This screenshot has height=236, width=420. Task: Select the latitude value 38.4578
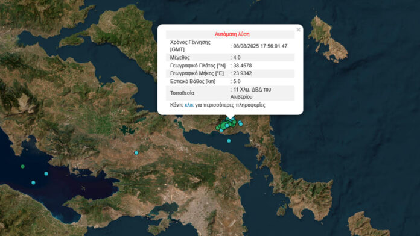[243, 66]
